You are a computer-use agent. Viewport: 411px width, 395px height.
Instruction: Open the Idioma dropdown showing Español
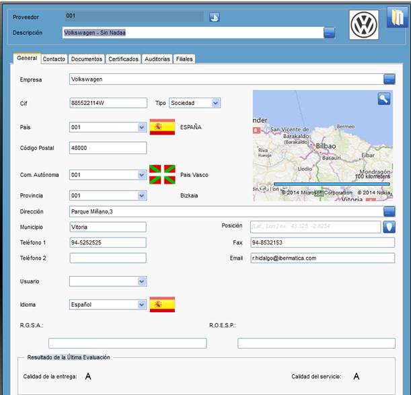click(x=141, y=305)
